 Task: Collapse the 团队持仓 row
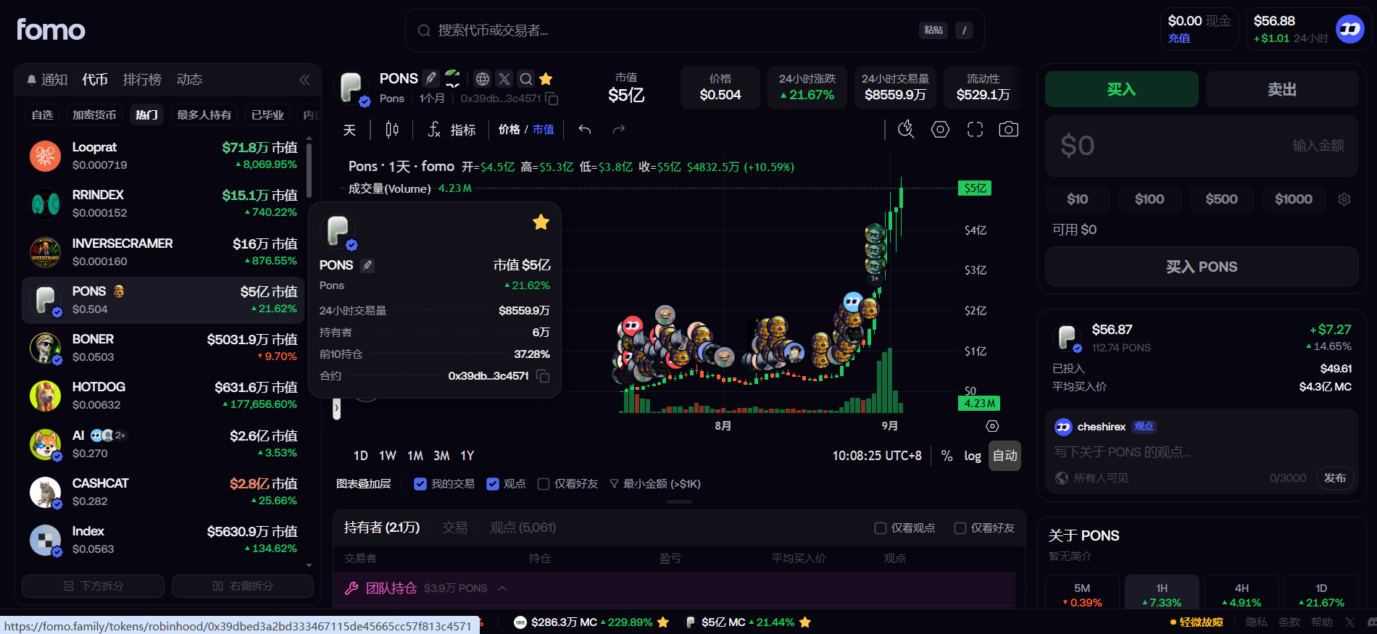pyautogui.click(x=502, y=588)
